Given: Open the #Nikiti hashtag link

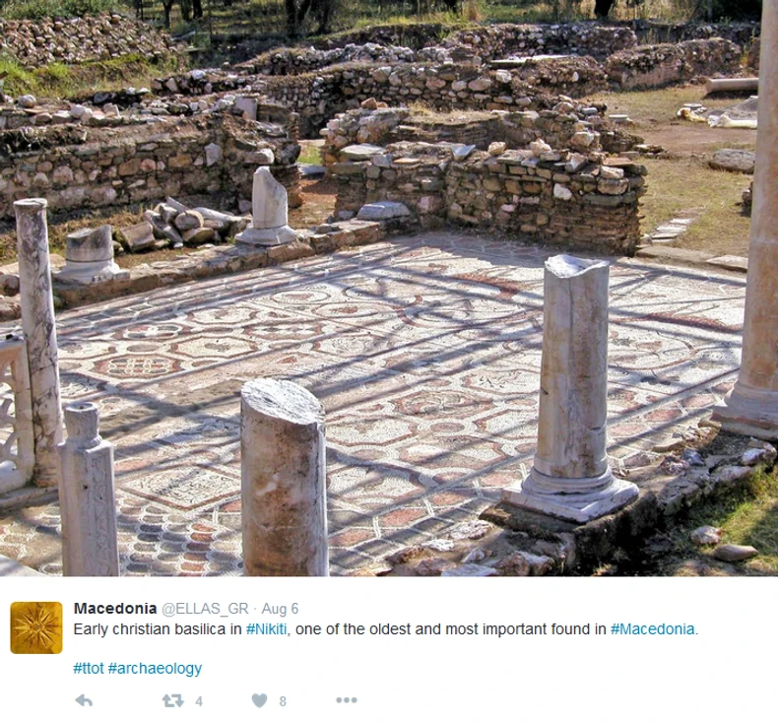Looking at the screenshot, I should coord(267,629).
